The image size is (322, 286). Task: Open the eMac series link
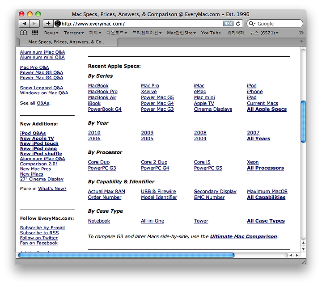[x=200, y=92]
